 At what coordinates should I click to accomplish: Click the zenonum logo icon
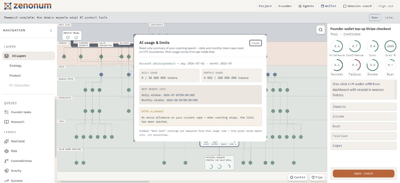click(x=8, y=6)
